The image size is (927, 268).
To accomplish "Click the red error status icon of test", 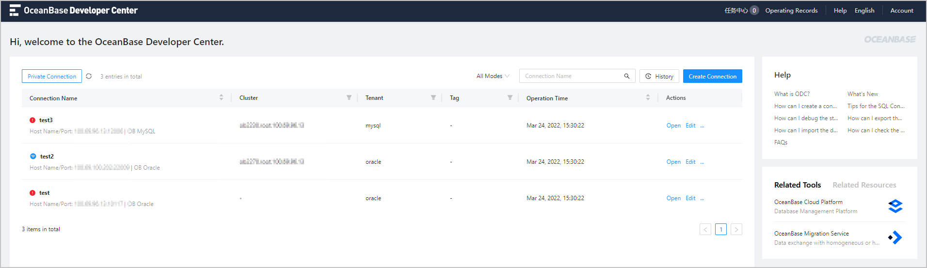I will pyautogui.click(x=32, y=193).
